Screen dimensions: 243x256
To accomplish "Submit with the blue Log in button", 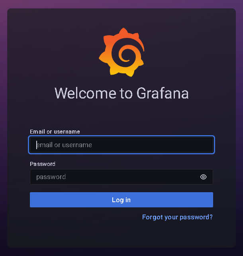I will (x=121, y=200).
